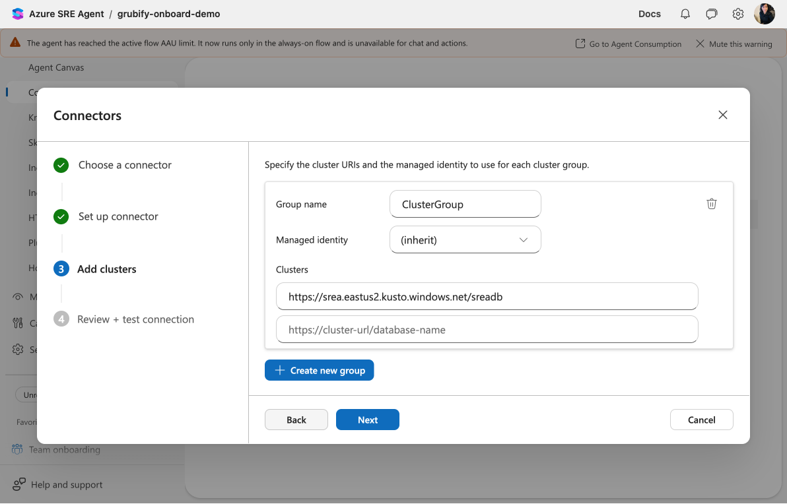Screen dimensions: 787x504
Task: Go Back to the previous step
Action: click(296, 420)
